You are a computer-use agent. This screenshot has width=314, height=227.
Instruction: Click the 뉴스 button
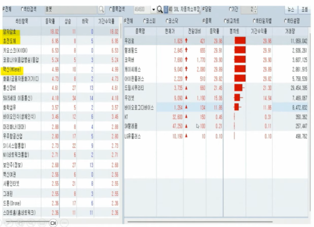pyautogui.click(x=291, y=9)
